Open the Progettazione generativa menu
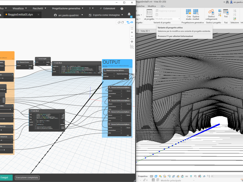Viewport: 243px width, 182px height. pos(67,8)
